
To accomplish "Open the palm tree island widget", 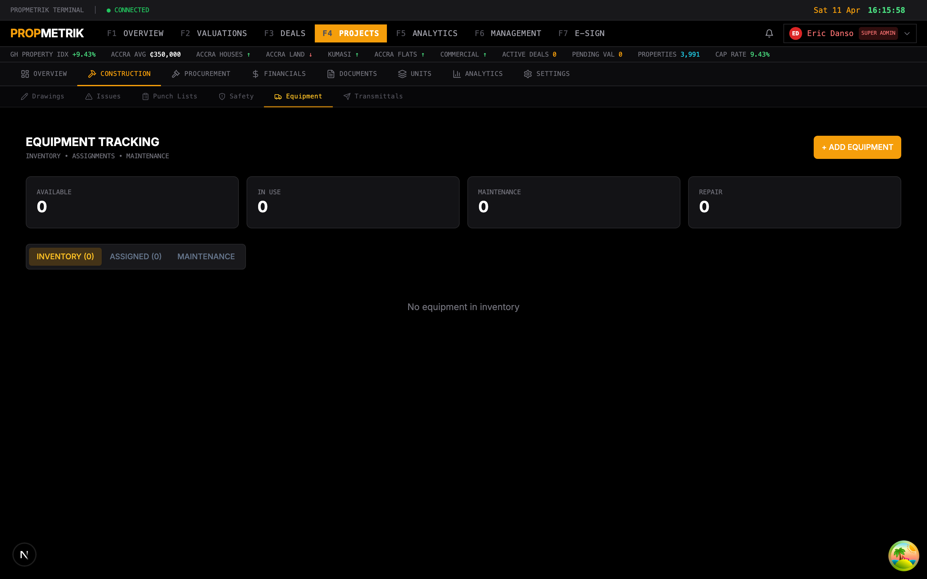I will [x=904, y=555].
